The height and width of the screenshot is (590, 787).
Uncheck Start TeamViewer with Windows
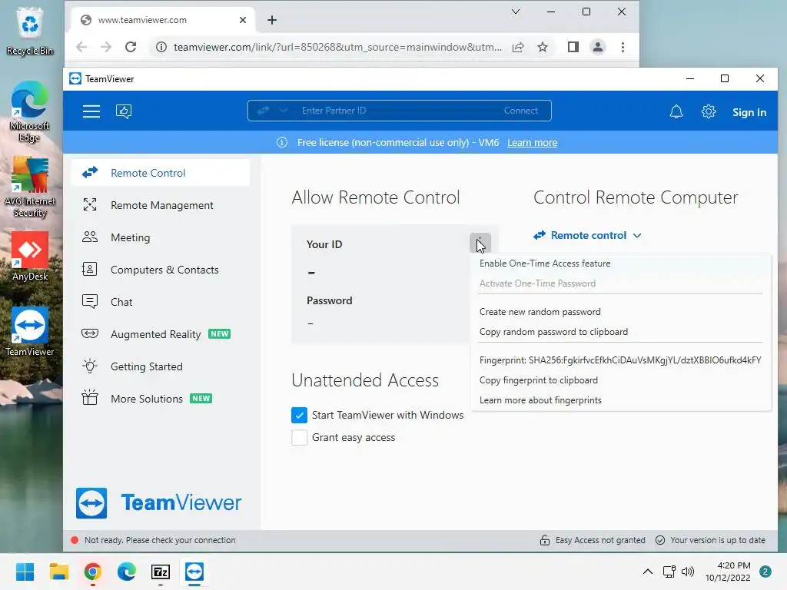click(x=299, y=416)
